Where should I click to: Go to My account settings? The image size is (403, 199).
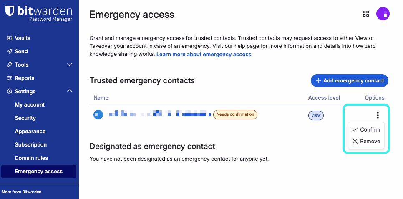(30, 104)
